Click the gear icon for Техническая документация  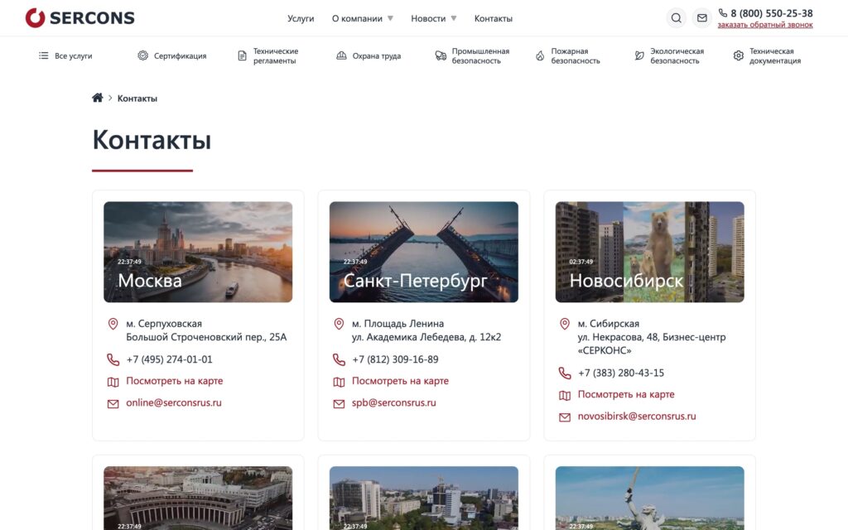click(738, 55)
